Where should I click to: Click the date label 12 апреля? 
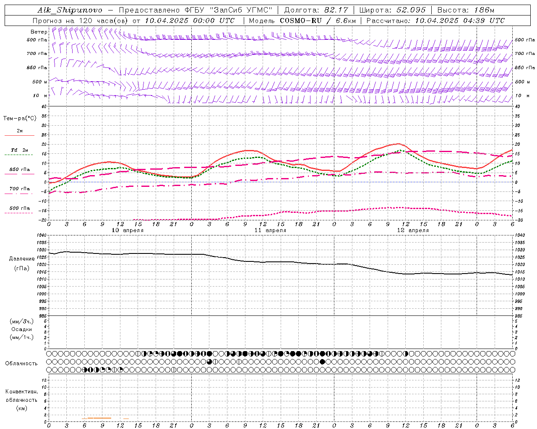tap(413, 230)
